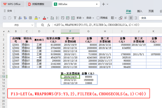The width and height of the screenshot is (162, 108).
Task: Apply the yellow fill color bucket
Action: click(x=36, y=18)
